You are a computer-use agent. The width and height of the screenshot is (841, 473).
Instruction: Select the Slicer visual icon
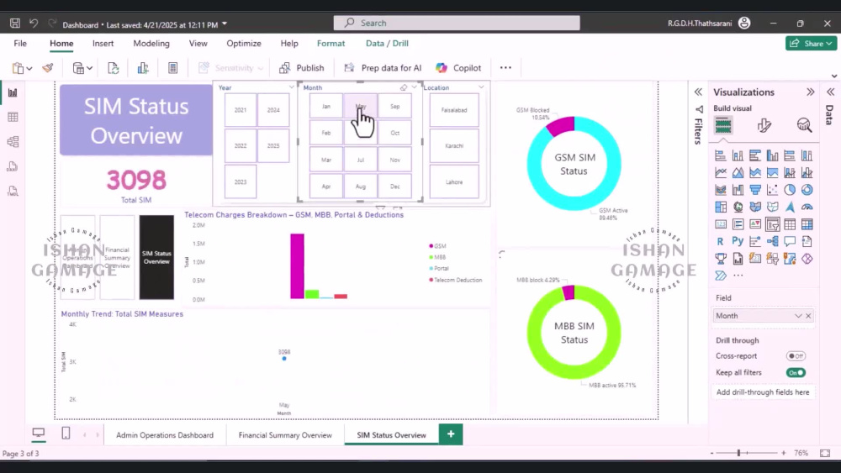click(x=772, y=224)
